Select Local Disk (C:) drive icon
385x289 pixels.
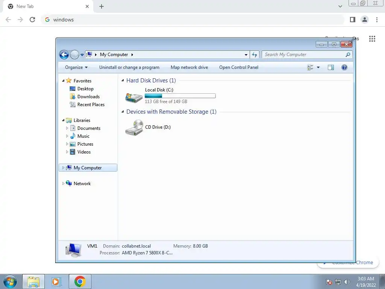click(134, 97)
